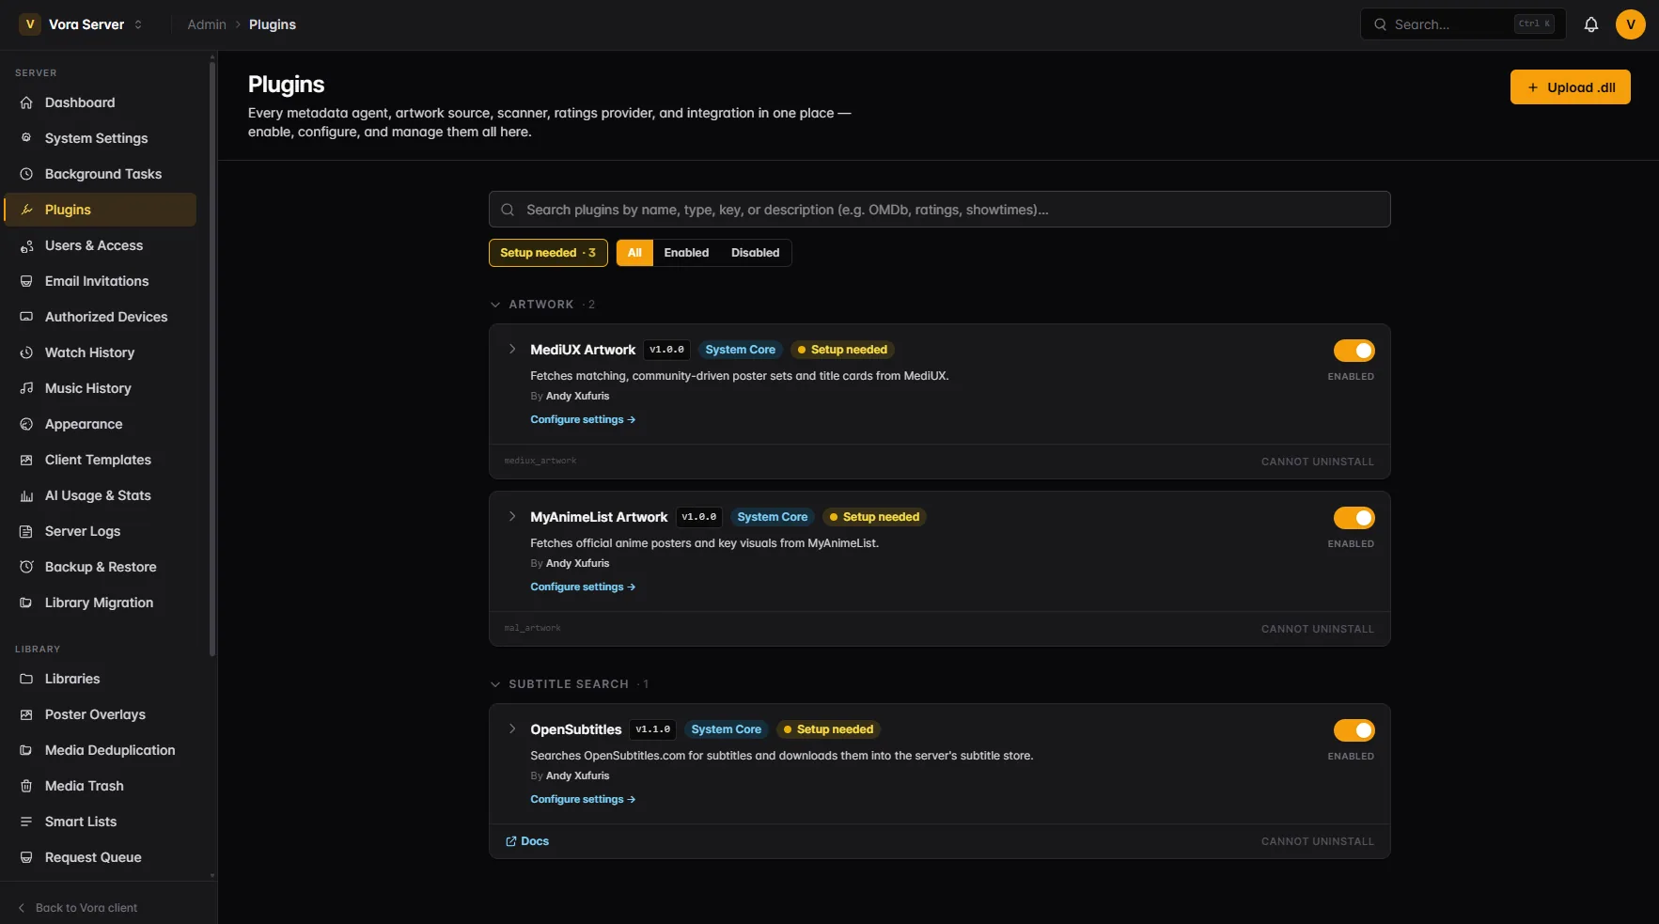Click the MyAnimeList Artwork v1.0.0 version tag
Viewport: 1659px width, 924px height.
point(698,517)
